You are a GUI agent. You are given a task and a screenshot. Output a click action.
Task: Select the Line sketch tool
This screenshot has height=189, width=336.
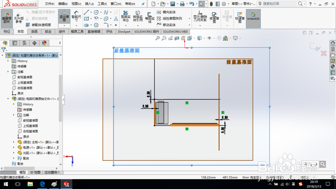[86, 12]
